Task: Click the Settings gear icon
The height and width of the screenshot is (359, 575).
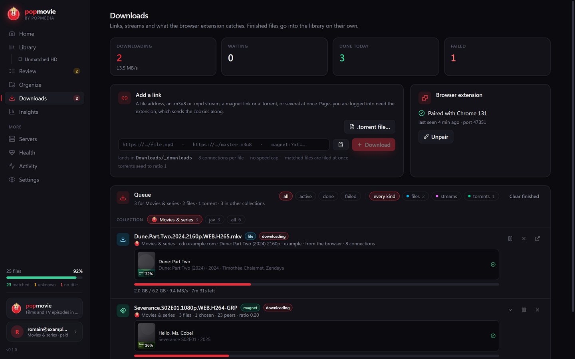Action: (x=12, y=179)
